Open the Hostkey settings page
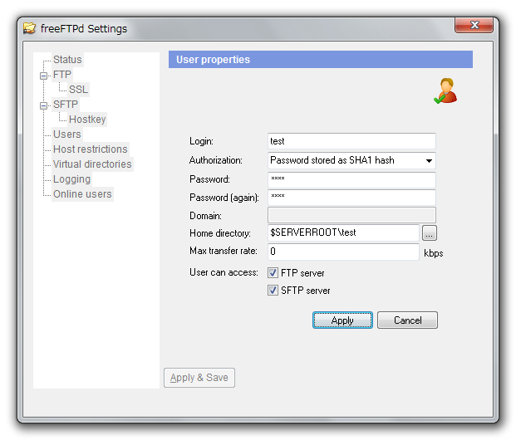 tap(87, 120)
